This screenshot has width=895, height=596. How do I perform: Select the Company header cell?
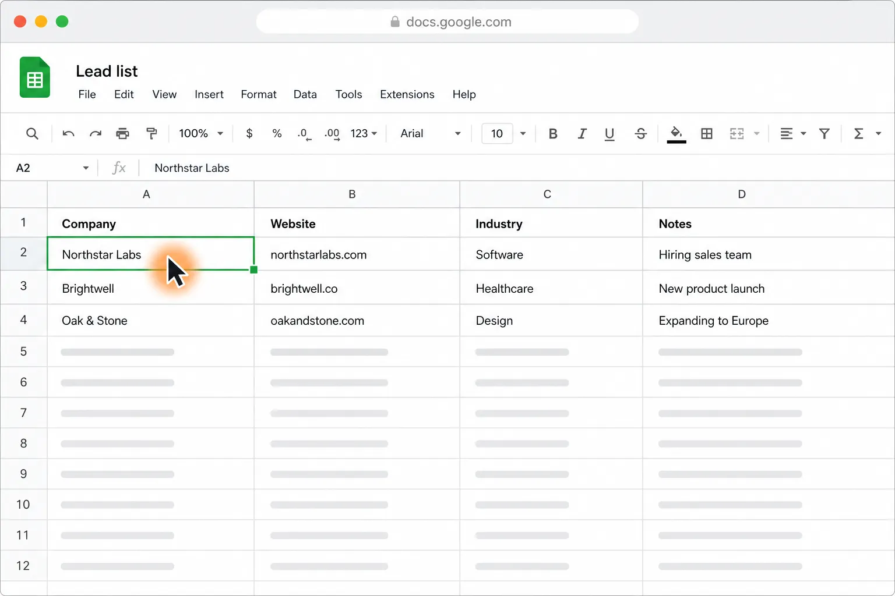(x=151, y=223)
